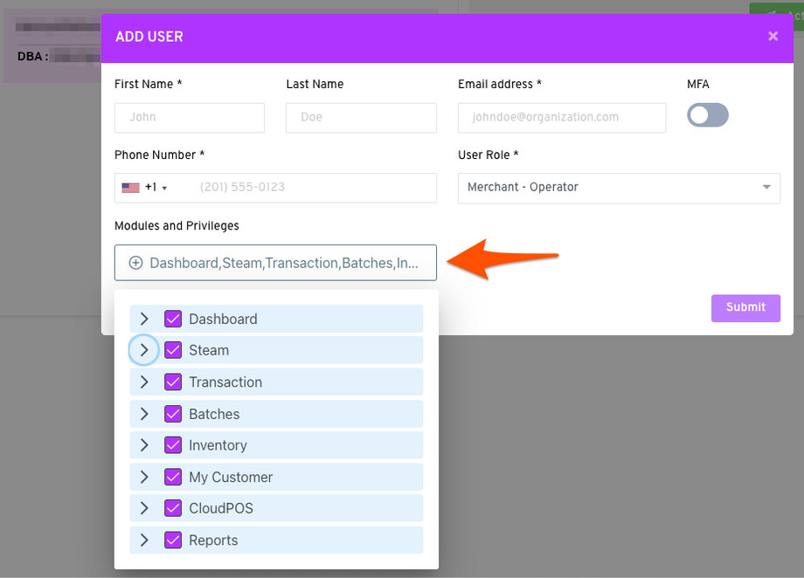Viewport: 804px width, 578px height.
Task: Close the Add User dialog
Action: click(x=773, y=37)
